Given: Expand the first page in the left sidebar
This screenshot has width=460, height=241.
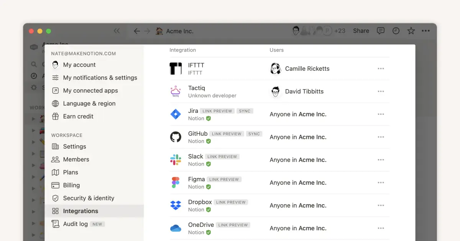Looking at the screenshot, I should coord(34,119).
